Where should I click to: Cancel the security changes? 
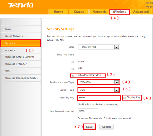coord(106,127)
